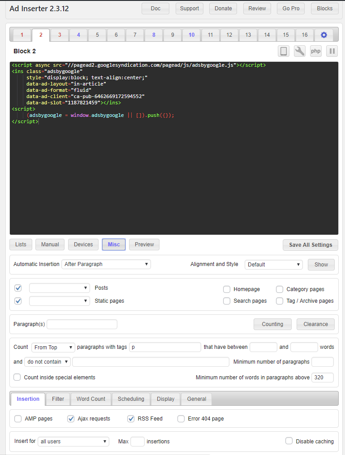Click the Review button
345x455 pixels.
click(x=257, y=9)
